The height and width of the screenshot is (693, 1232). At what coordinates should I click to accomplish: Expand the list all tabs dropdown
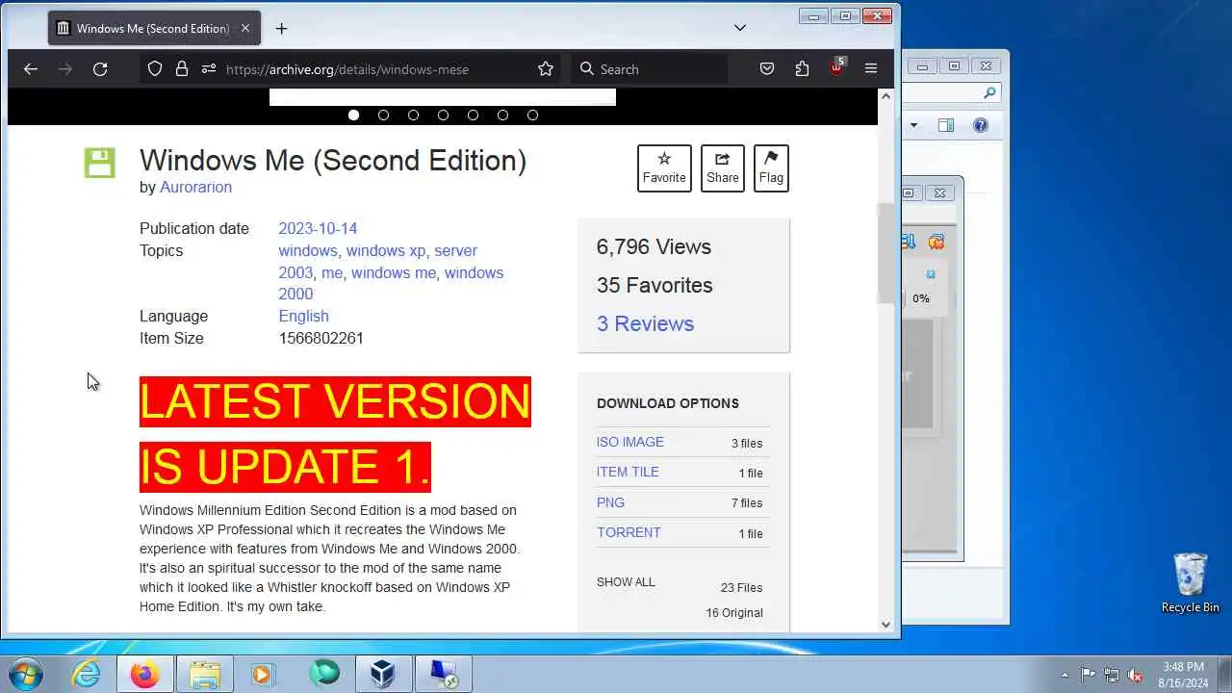tap(740, 28)
